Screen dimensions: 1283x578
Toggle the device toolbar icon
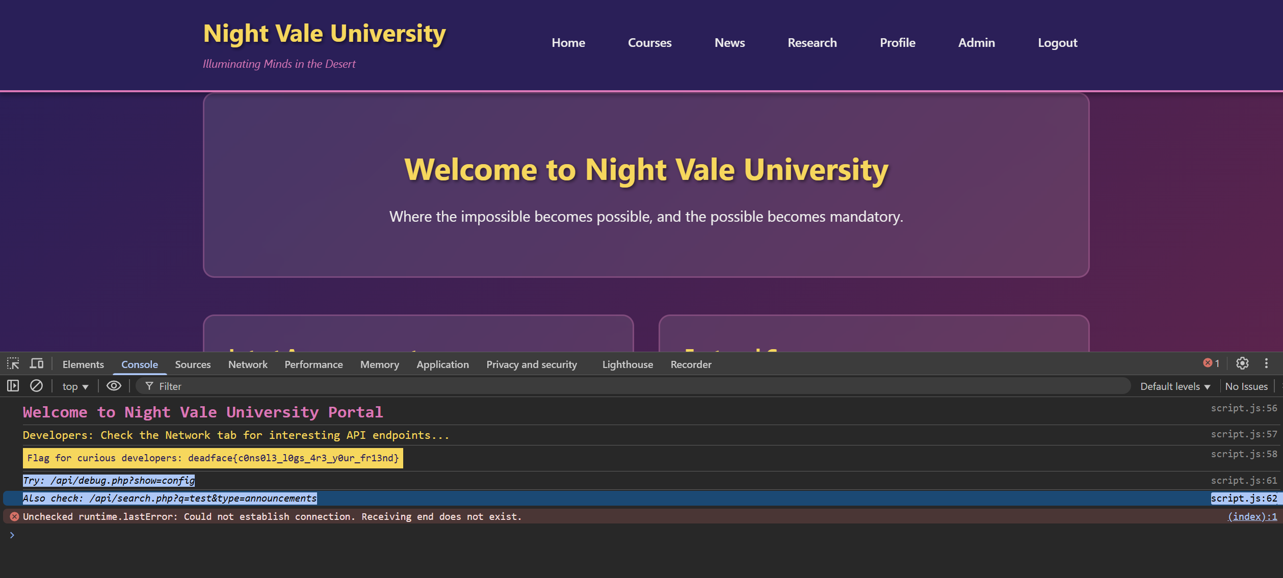(37, 364)
